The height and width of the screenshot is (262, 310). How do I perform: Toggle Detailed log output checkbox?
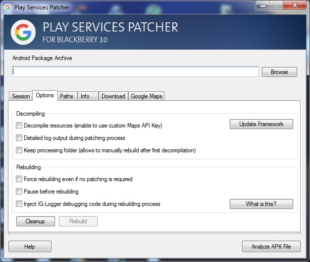click(x=19, y=138)
